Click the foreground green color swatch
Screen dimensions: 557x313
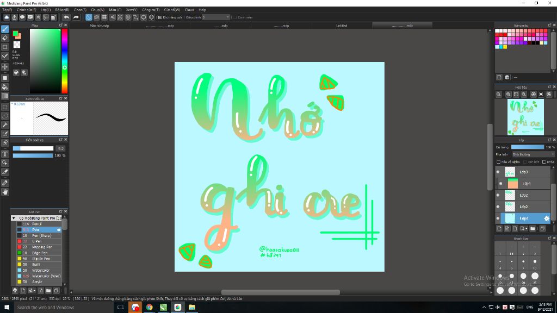pos(15,33)
